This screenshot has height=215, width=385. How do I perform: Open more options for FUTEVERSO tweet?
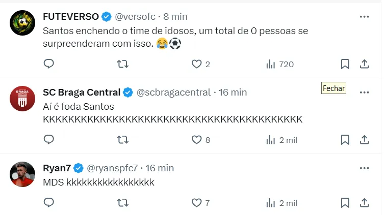coord(364,17)
